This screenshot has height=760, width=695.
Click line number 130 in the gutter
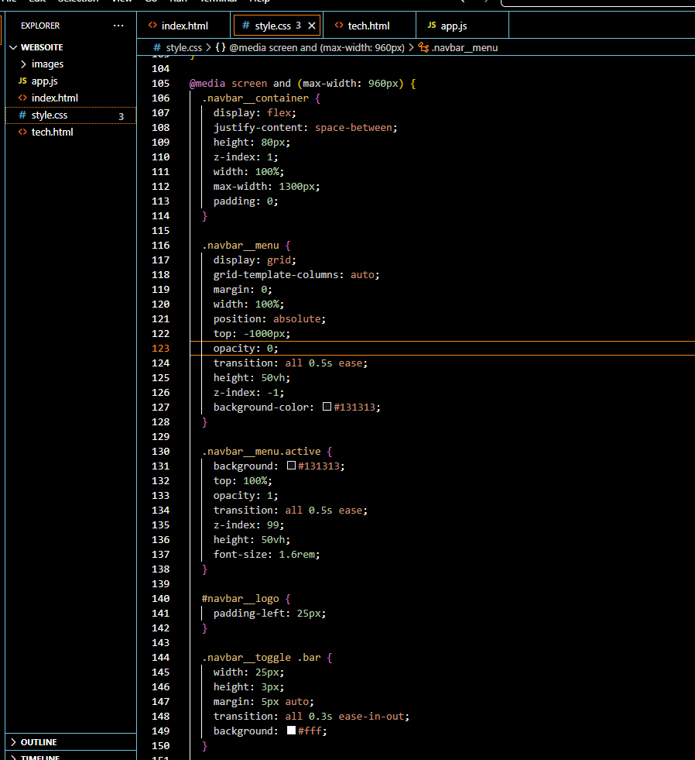(x=160, y=451)
